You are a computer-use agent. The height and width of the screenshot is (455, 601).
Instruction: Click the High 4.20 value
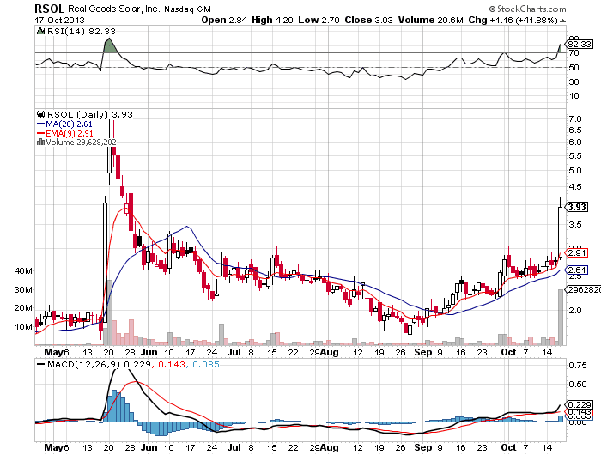point(272,21)
